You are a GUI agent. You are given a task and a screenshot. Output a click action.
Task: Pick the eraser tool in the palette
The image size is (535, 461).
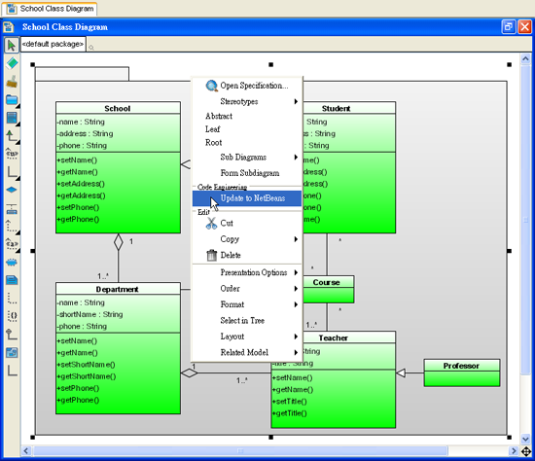click(12, 63)
